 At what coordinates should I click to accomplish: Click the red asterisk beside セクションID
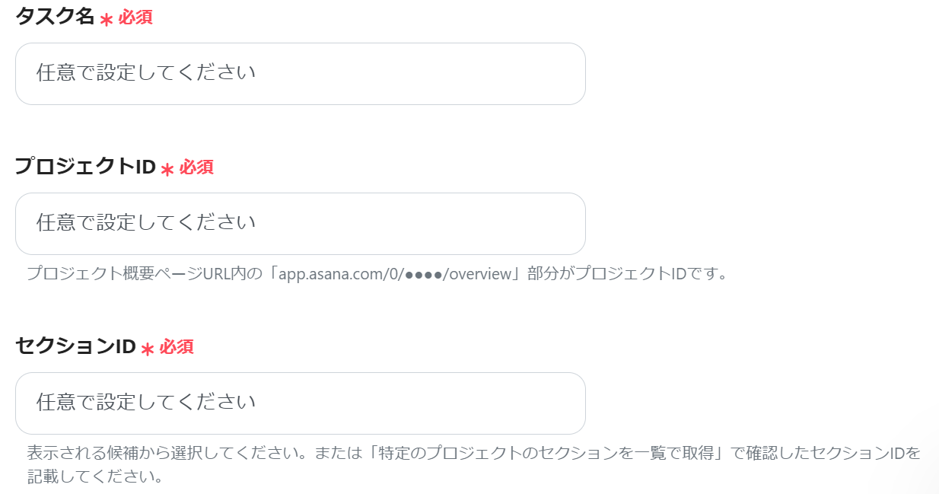[148, 349]
